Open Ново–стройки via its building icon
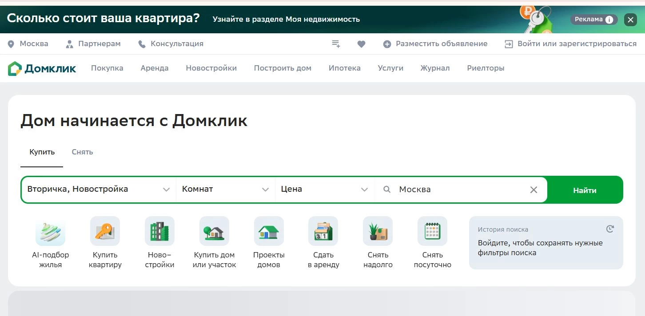 pos(159,231)
